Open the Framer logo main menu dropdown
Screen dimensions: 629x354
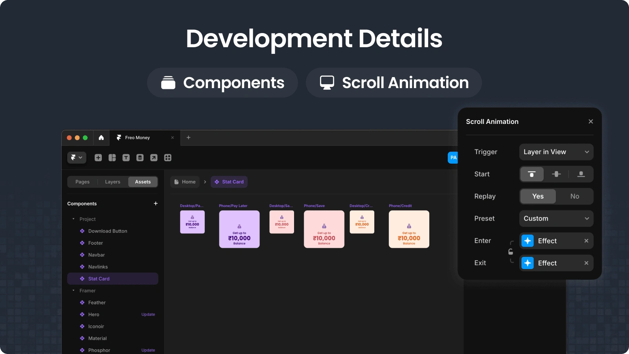pos(76,158)
